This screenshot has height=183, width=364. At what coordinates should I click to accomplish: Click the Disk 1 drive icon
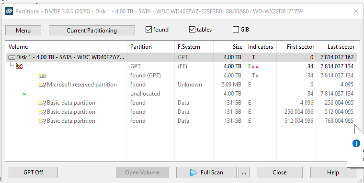click(11, 57)
